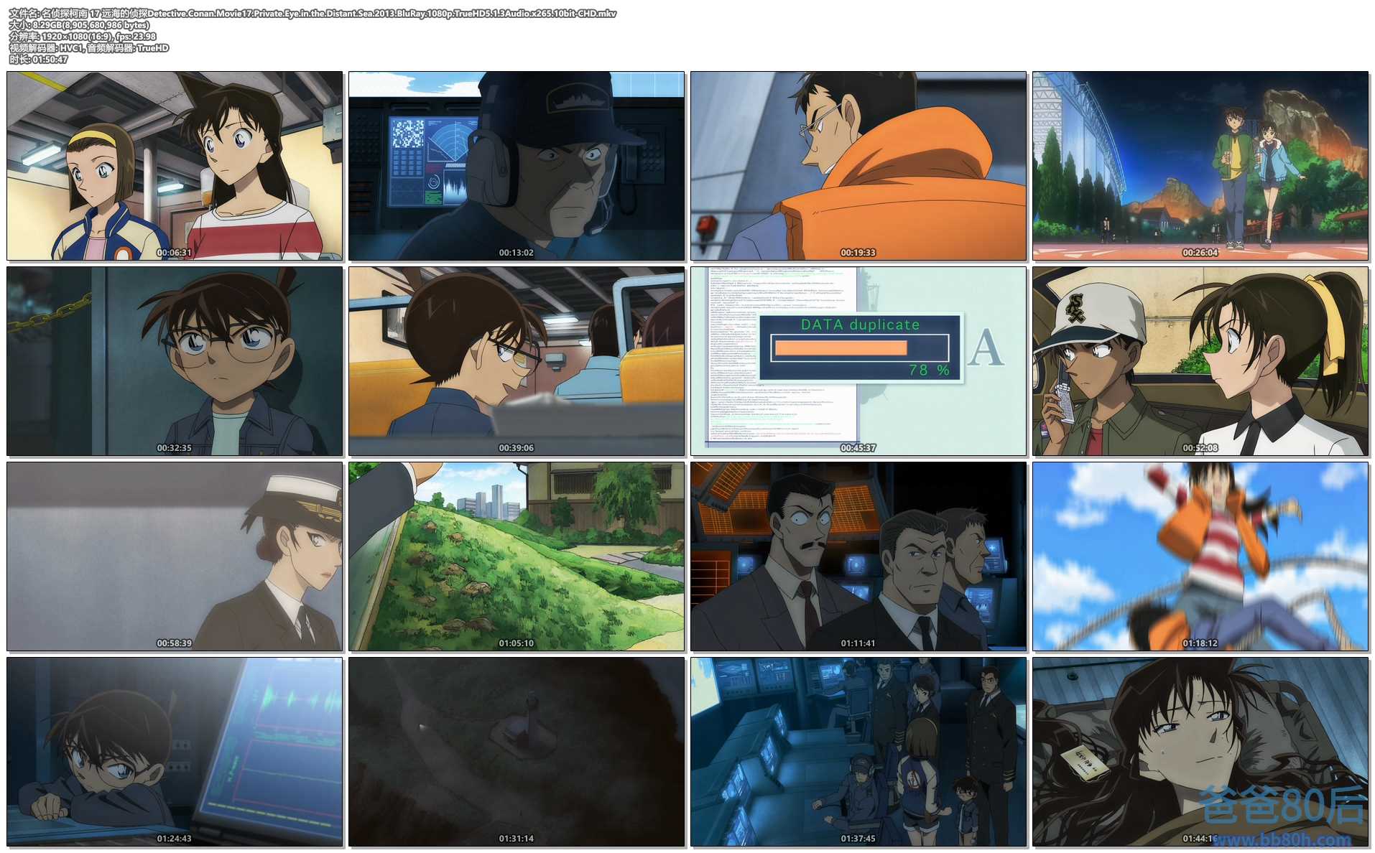The height and width of the screenshot is (853, 1375).
Task: Click the 00:26:04 night park thumbnail
Action: pos(1200,166)
